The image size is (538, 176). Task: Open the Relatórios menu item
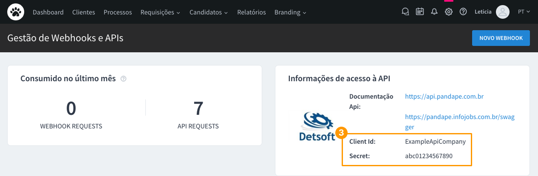pyautogui.click(x=252, y=12)
